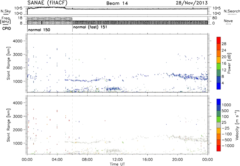This screenshot has width=240, height=166.
Task: Click the red bottom segment of Velocity colorbar
Action: pos(219,148)
